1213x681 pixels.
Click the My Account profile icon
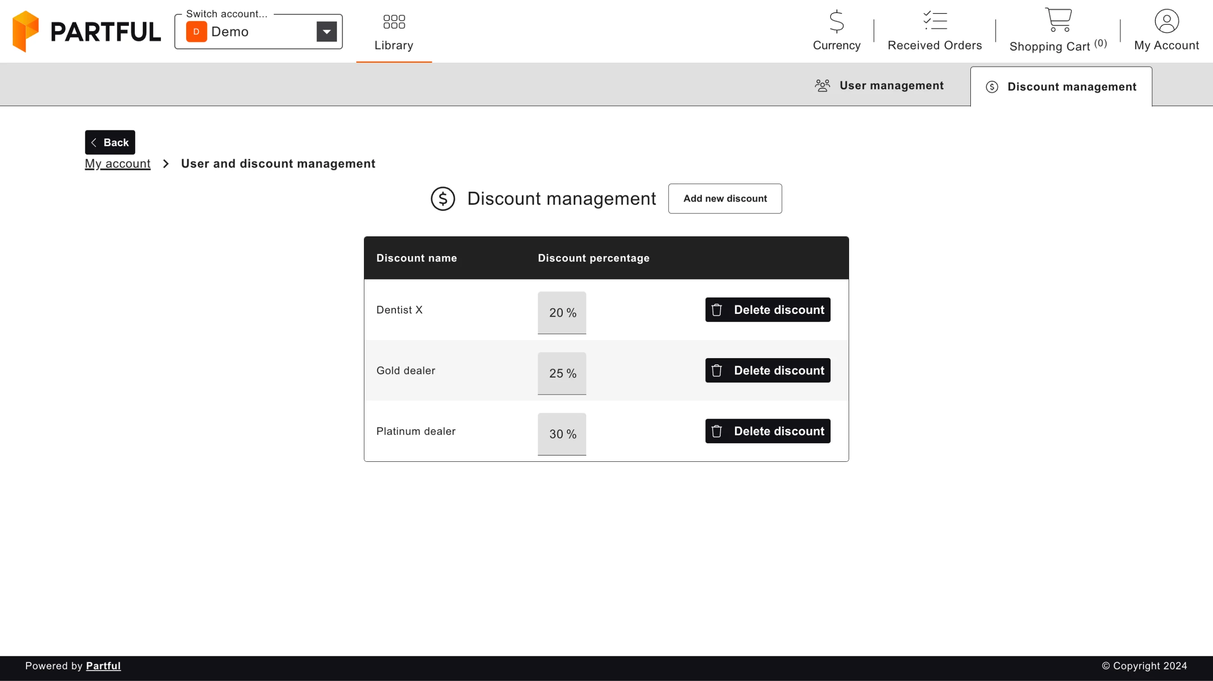coord(1167,21)
